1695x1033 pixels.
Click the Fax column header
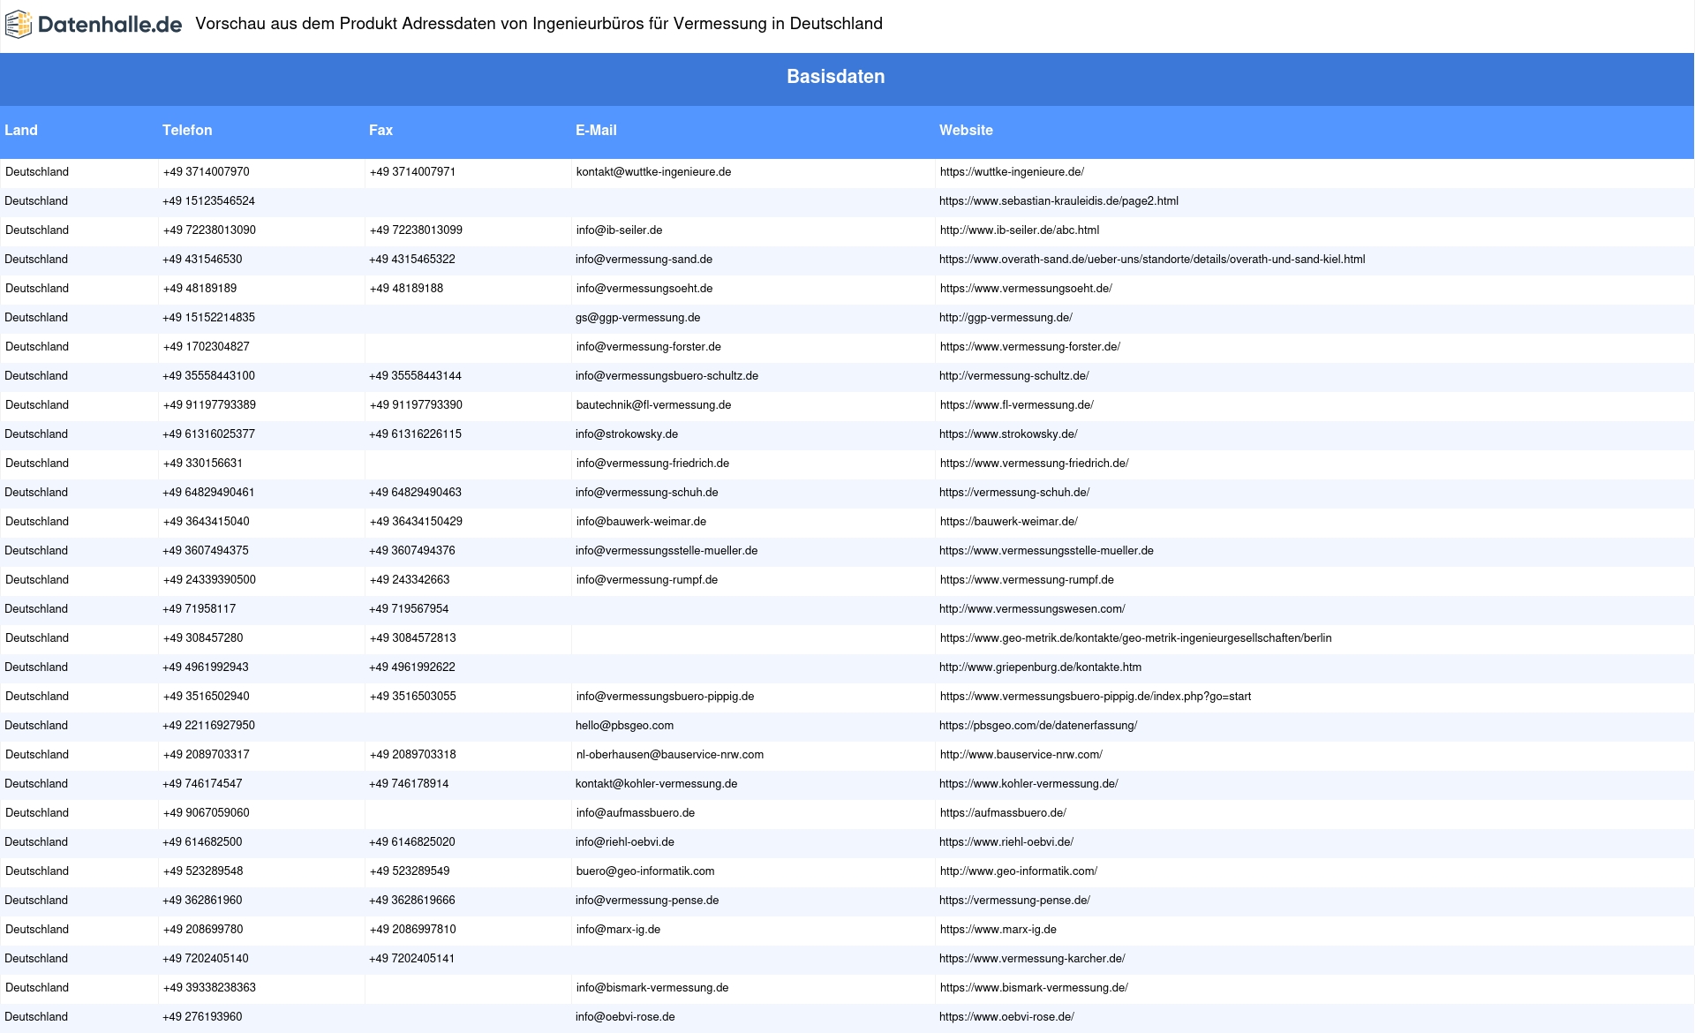380,130
